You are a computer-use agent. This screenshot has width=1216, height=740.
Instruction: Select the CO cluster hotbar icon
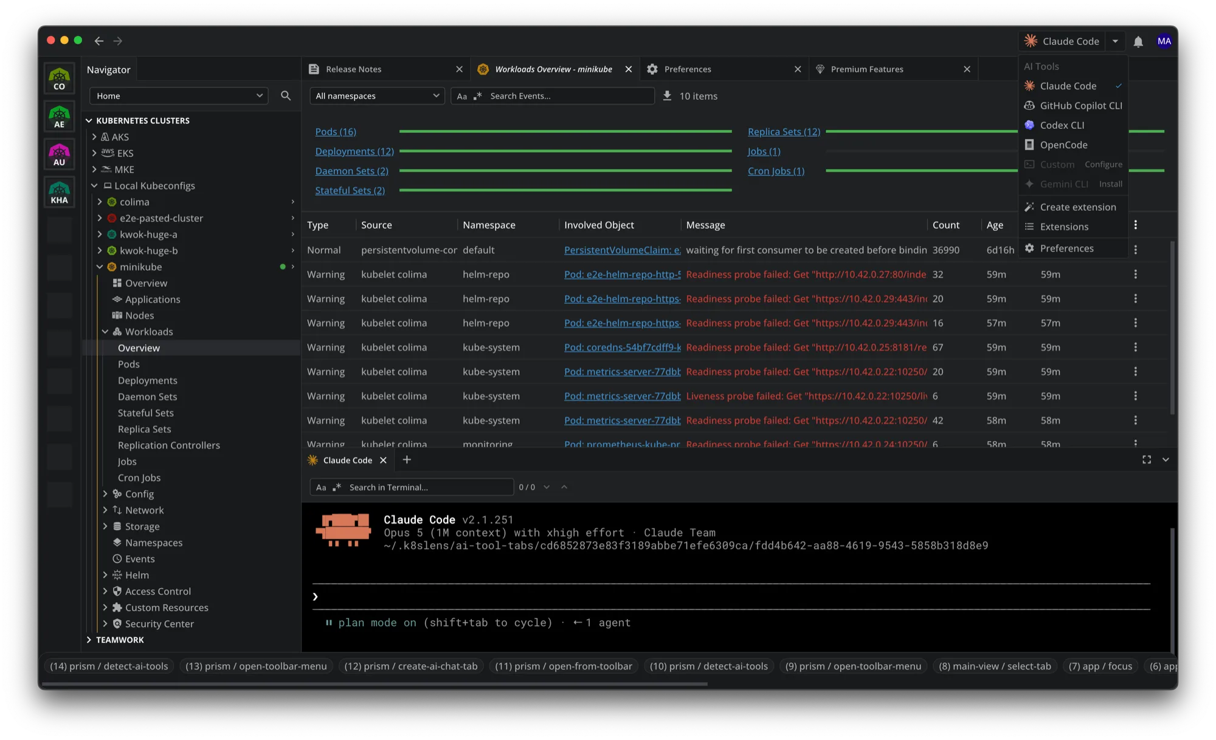[59, 79]
